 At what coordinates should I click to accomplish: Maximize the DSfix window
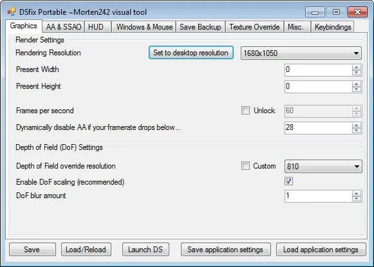[336, 12]
